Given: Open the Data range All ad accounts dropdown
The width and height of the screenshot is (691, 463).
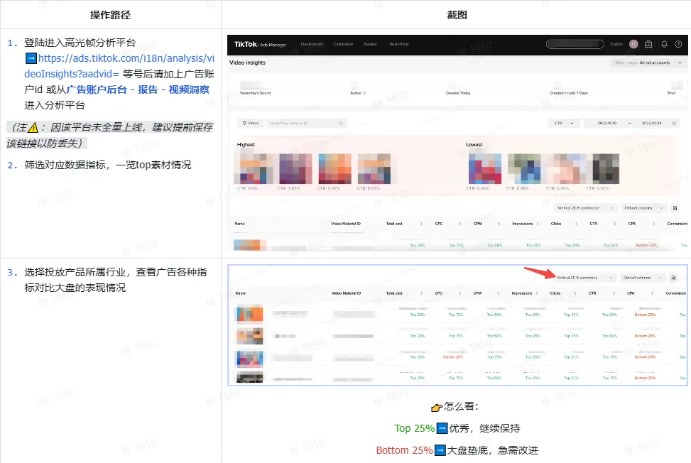Looking at the screenshot, I should 648,63.
